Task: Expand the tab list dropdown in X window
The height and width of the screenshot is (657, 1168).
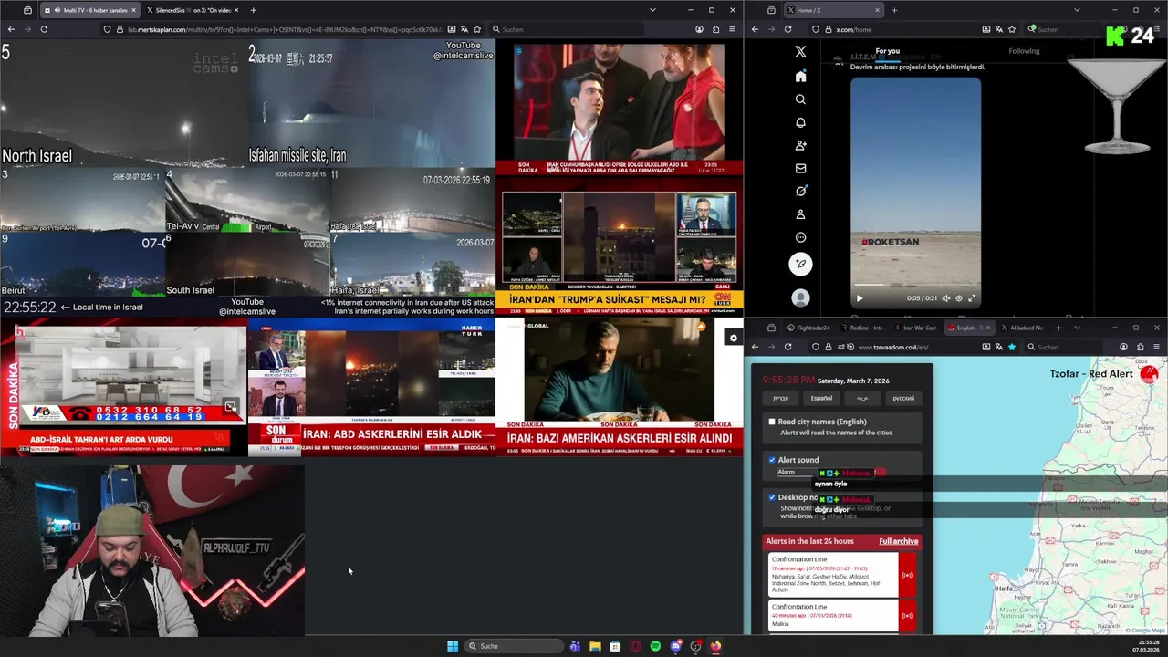Action: click(1077, 10)
